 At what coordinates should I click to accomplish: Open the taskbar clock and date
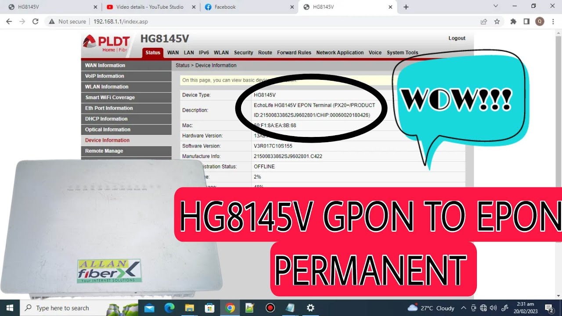click(525, 308)
